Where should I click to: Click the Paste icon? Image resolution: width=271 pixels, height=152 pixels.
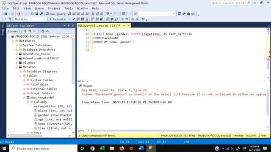102,14
